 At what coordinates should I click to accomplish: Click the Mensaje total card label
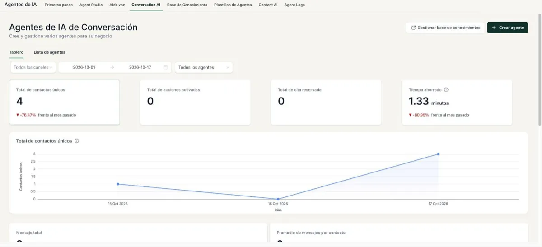click(29, 233)
